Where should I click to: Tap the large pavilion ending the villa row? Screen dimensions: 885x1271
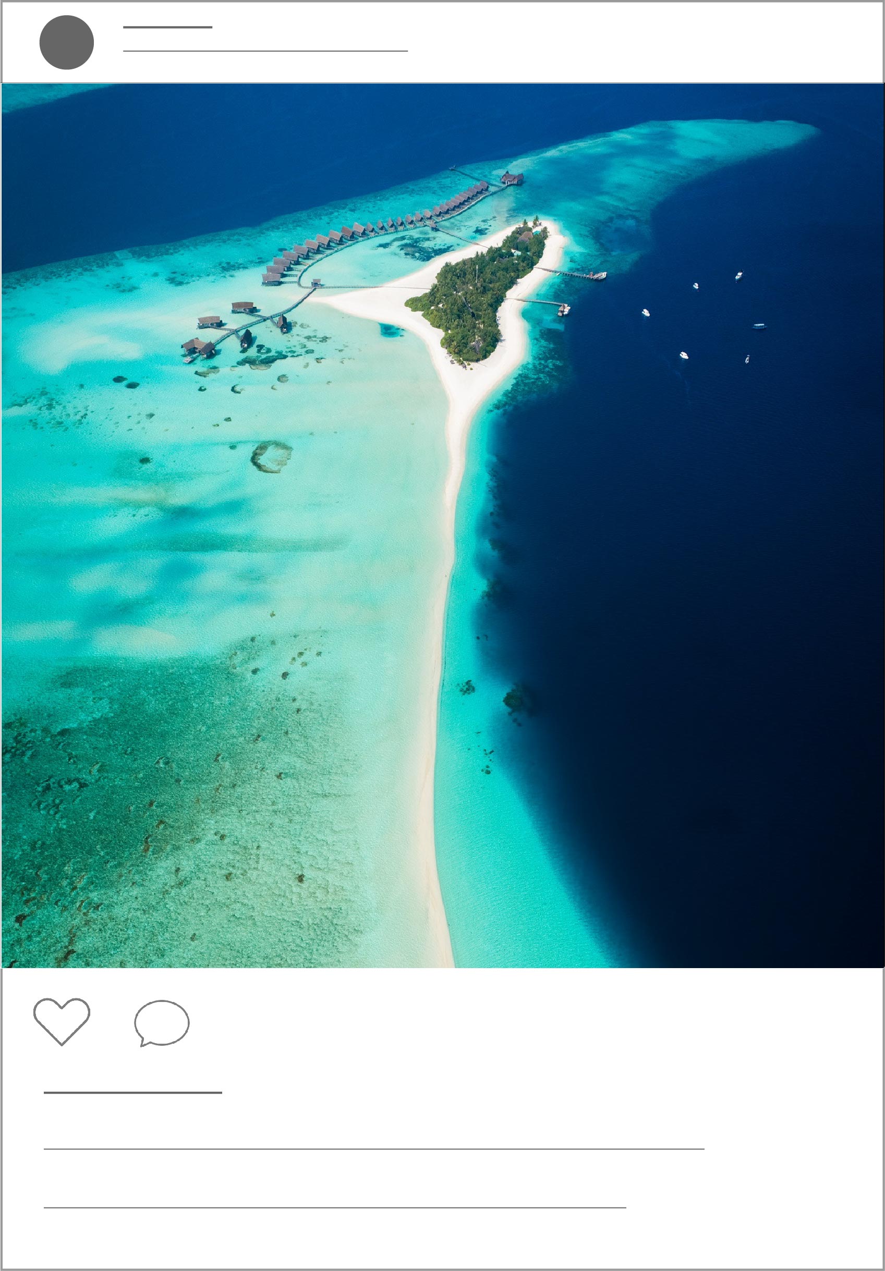click(512, 178)
